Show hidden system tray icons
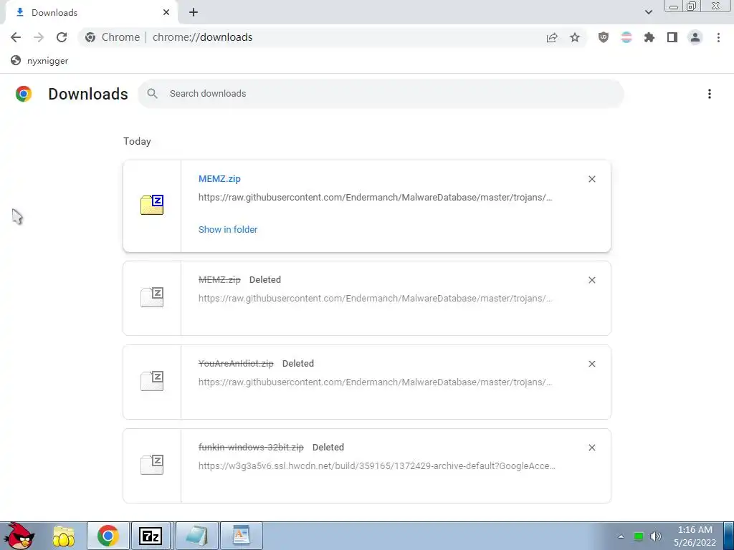The height and width of the screenshot is (550, 734). click(x=621, y=536)
